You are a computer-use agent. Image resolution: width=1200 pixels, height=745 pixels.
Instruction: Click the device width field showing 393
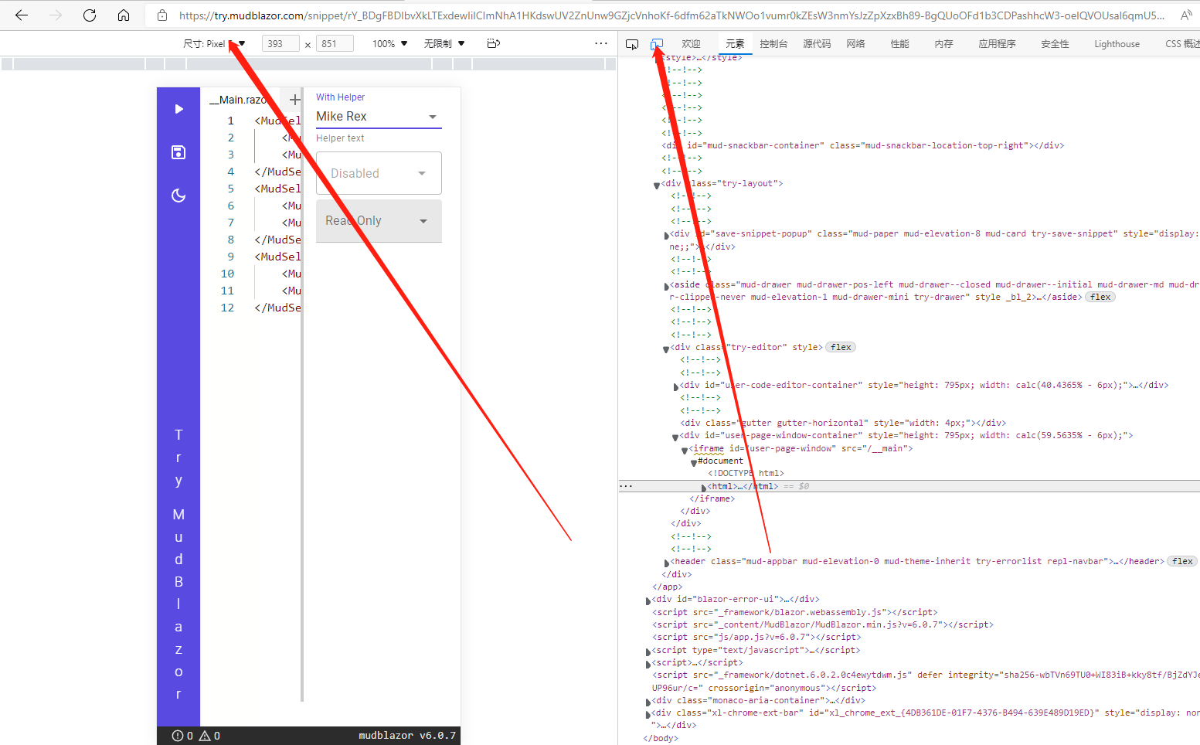[x=280, y=44]
